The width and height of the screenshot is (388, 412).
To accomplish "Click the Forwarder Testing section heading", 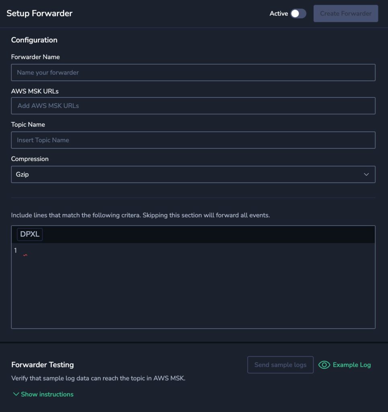I will pyautogui.click(x=43, y=365).
